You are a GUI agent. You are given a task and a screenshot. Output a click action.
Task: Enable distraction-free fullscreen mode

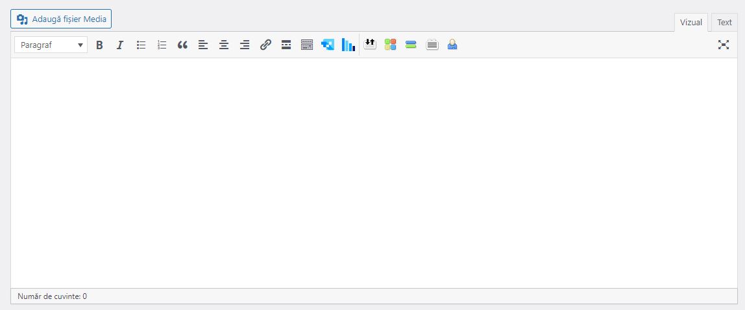[724, 45]
